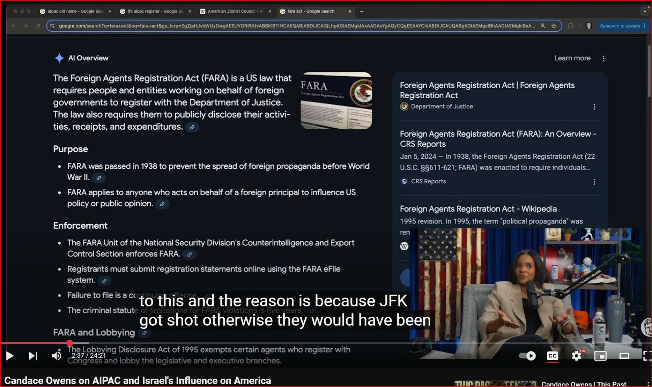Image resolution: width=652 pixels, height=387 pixels.
Task: Open Department of Justice result options
Action: (x=594, y=107)
